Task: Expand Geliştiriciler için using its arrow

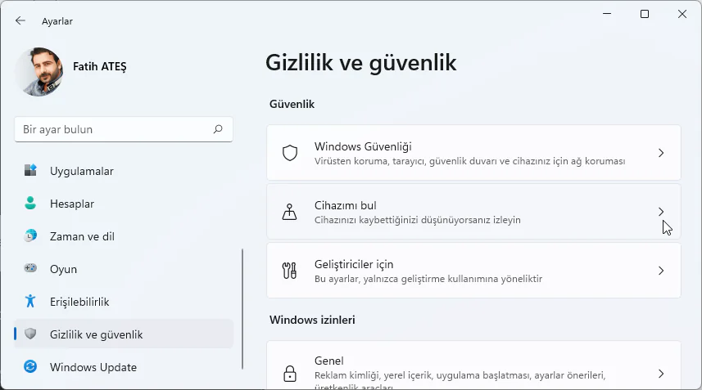Action: tap(661, 271)
